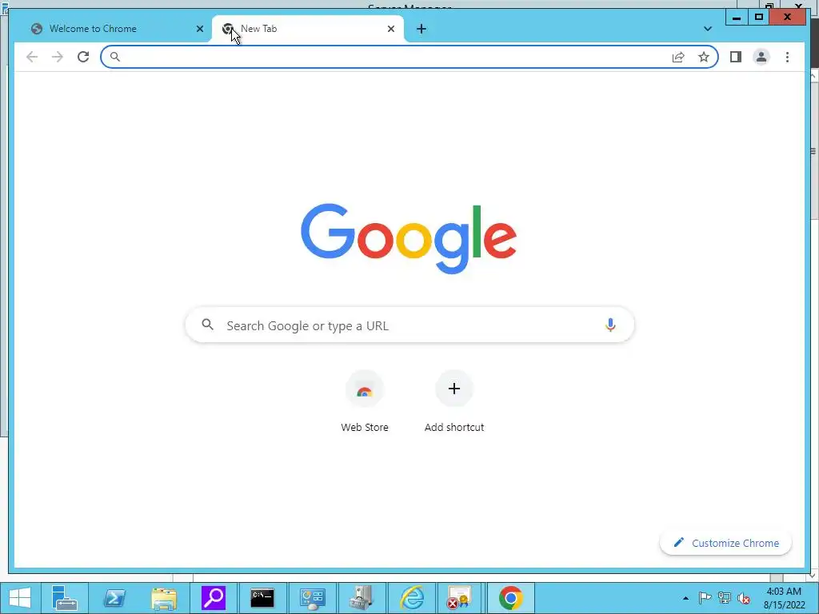Open the certificate error app on taskbar
819x614 pixels.
(460, 598)
